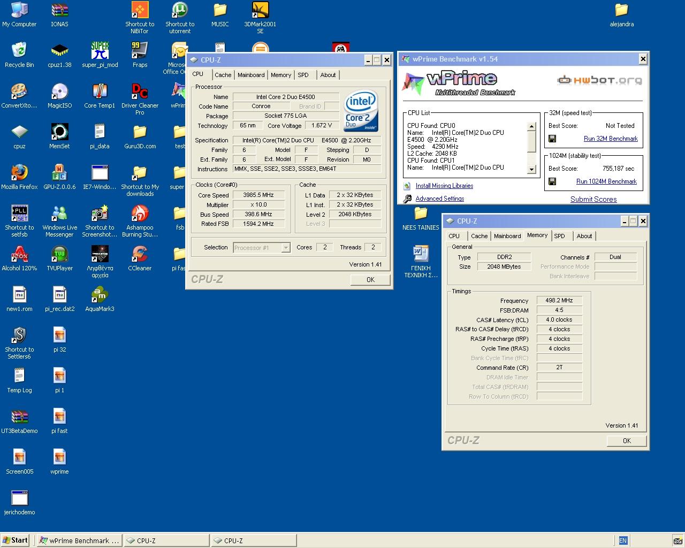Viewport: 685px width, 548px height.
Task: Switch to Mainboard tab in CPU window
Action: pos(251,75)
